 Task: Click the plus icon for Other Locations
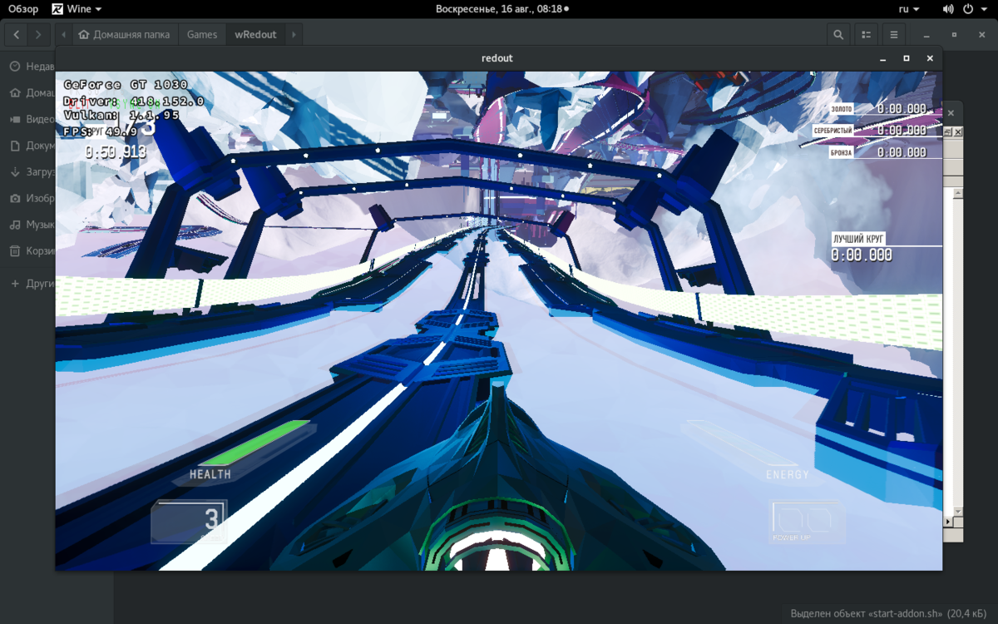tap(15, 284)
